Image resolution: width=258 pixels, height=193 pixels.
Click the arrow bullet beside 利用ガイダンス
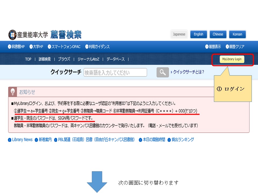87,47
